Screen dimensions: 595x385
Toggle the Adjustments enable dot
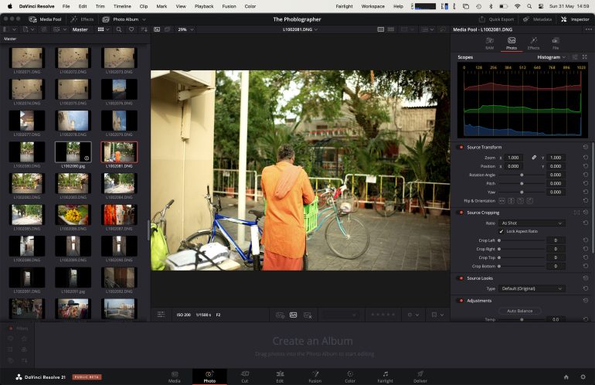pos(461,301)
